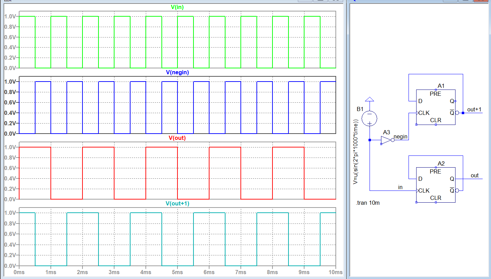Screen dimensions: 491x279
Task: Click the A2 component name label
Action: (x=441, y=163)
